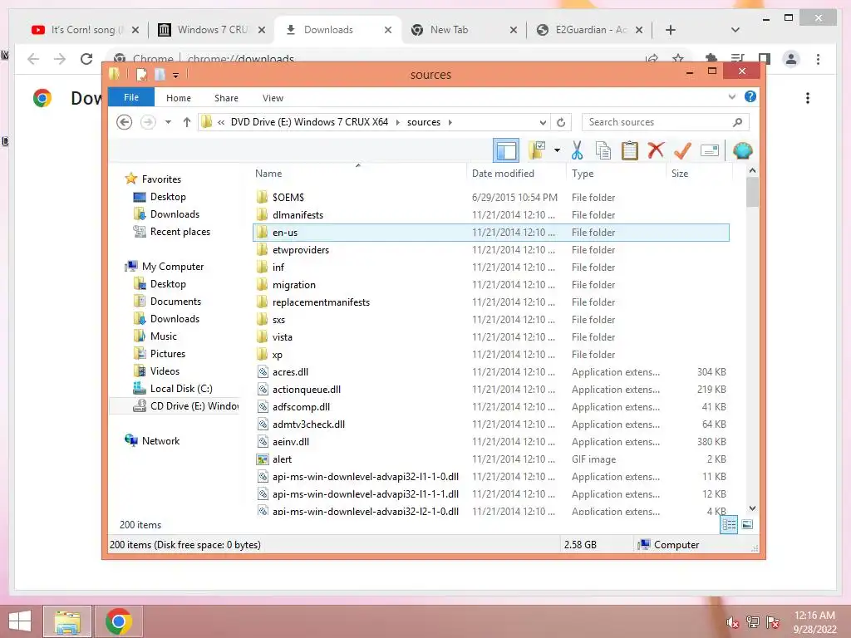The image size is (851, 638).
Task: Close the New Tab Chrome tab
Action: 514,30
